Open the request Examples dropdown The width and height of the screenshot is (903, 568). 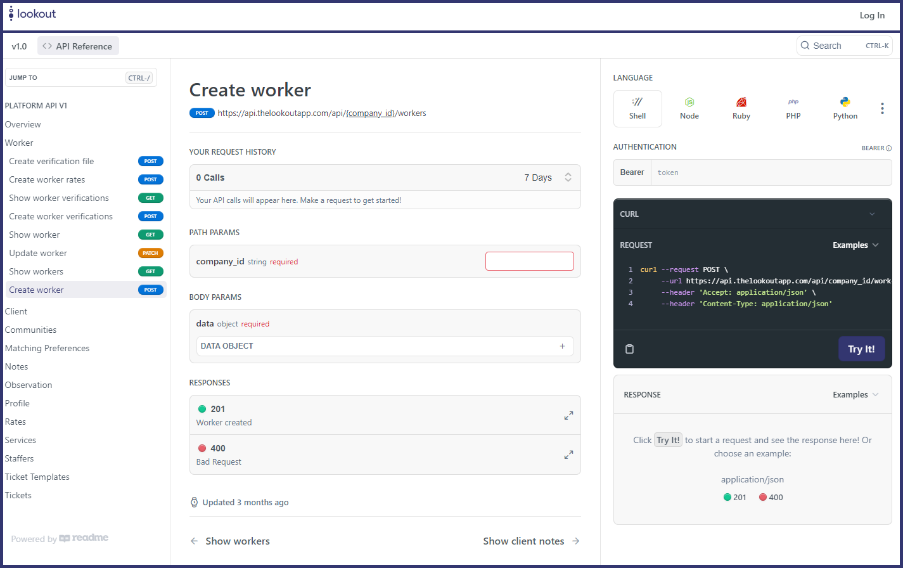point(855,245)
